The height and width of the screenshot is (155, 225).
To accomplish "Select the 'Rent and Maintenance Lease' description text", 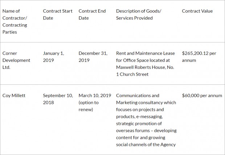I will (x=146, y=53).
